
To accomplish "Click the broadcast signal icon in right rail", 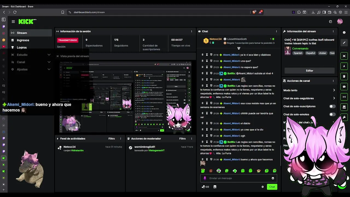I will click(344, 97).
